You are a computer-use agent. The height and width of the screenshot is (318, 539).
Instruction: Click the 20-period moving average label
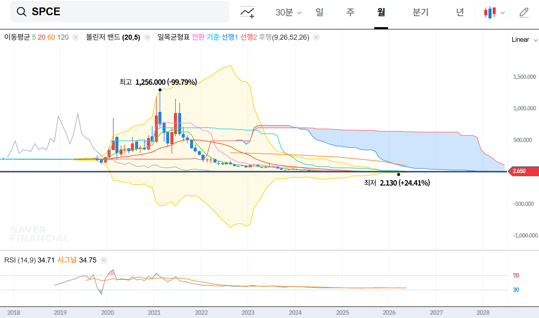point(42,37)
